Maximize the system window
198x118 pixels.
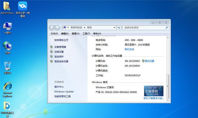pos(160,22)
